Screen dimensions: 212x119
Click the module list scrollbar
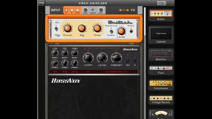tap(145, 21)
